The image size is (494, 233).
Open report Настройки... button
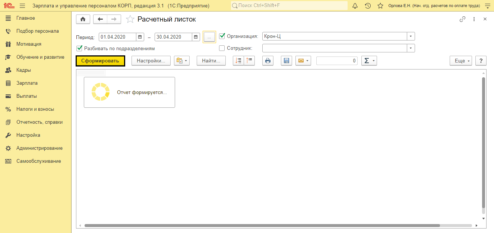point(151,61)
